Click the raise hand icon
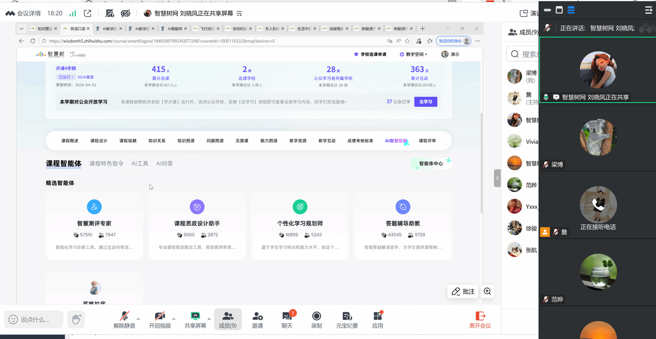This screenshot has height=339, width=656. [76, 319]
